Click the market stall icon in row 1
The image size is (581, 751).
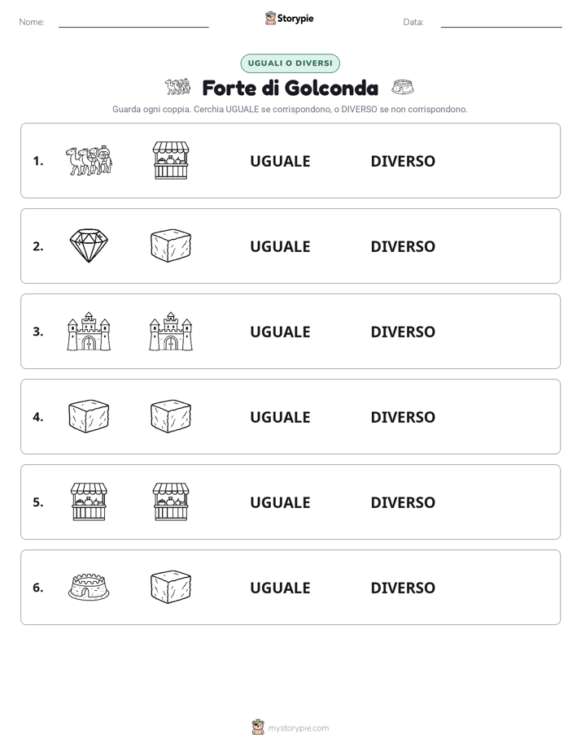pyautogui.click(x=171, y=160)
